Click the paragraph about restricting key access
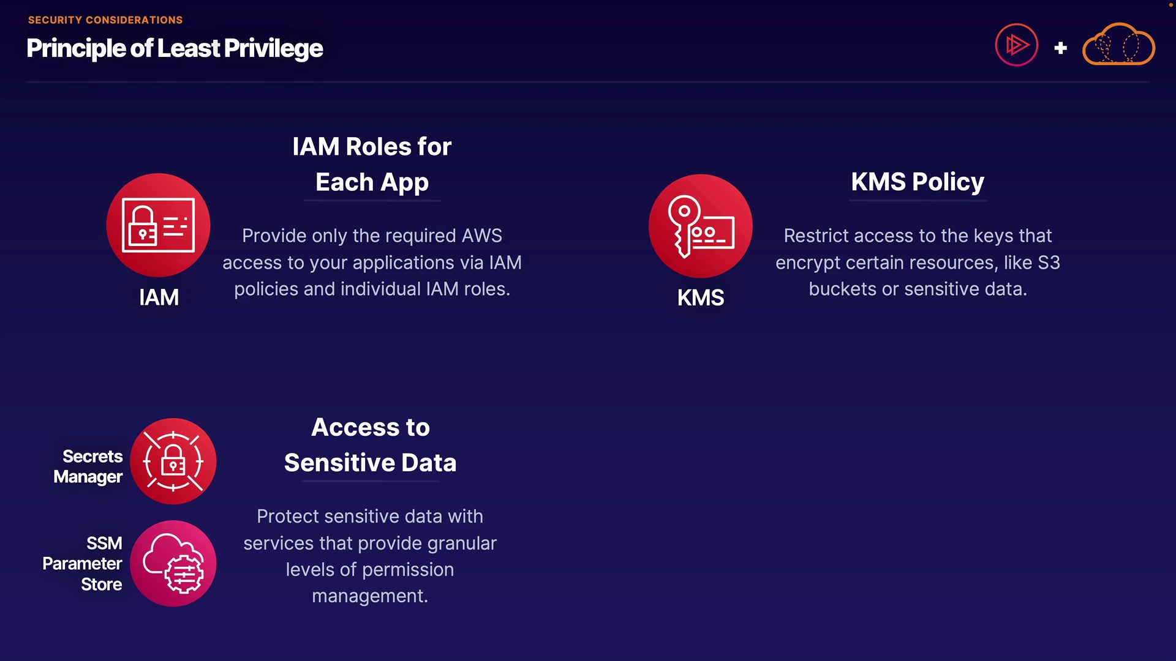 point(918,263)
